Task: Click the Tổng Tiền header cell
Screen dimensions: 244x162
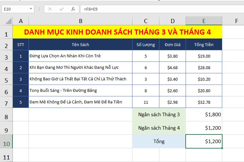Action: pos(204,45)
